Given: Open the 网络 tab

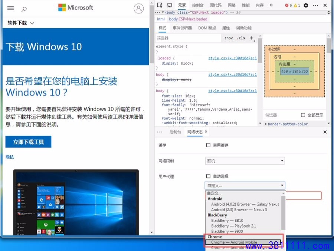Looking at the screenshot, I should [x=232, y=5].
